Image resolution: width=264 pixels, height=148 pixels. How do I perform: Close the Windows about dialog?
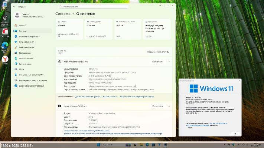point(239,81)
